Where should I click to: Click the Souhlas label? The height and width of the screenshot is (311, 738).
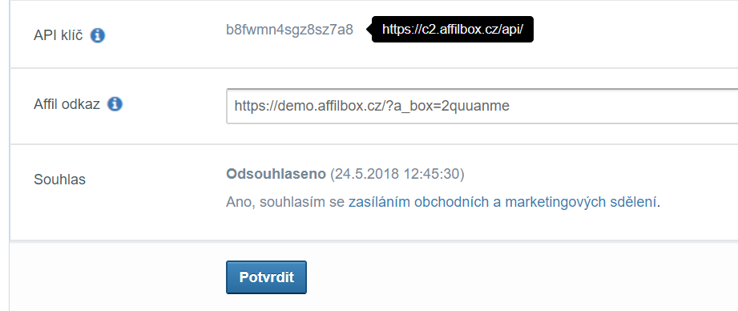pos(60,180)
